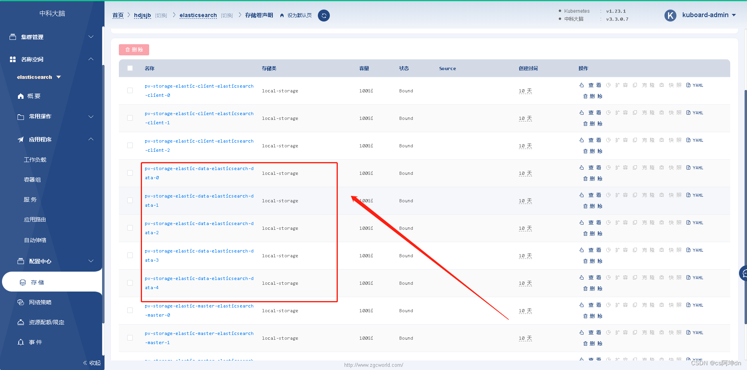Click the view hand icon in master-0 row
Image resolution: width=747 pixels, height=370 pixels.
pos(581,305)
